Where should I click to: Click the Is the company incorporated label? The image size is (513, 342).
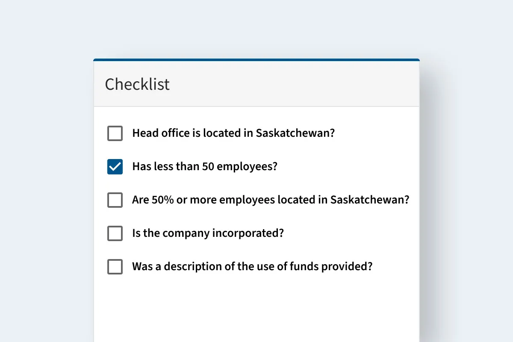pos(208,233)
